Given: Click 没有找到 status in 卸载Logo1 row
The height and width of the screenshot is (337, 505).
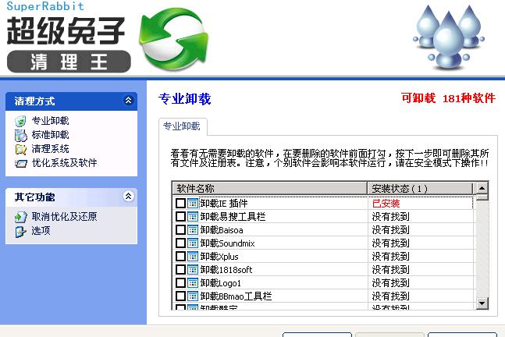Looking at the screenshot, I should pos(391,283).
